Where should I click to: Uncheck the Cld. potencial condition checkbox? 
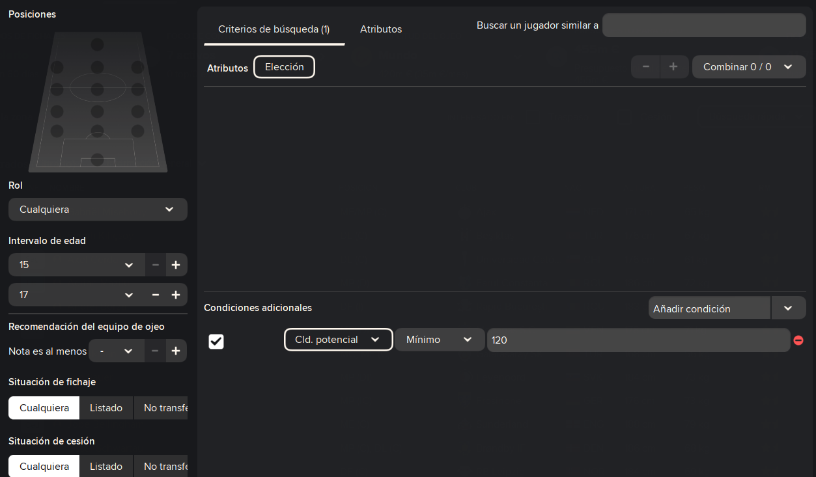tap(216, 341)
